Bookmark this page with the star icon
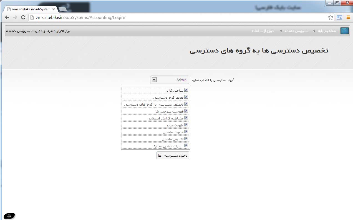The image size is (353, 220). point(331,17)
